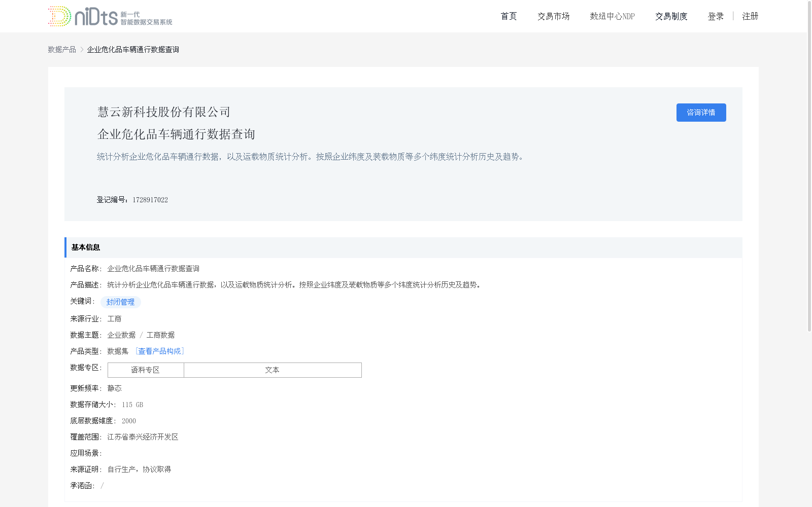The height and width of the screenshot is (507, 812).
Task: Click source industry value 工商
Action: [114, 319]
